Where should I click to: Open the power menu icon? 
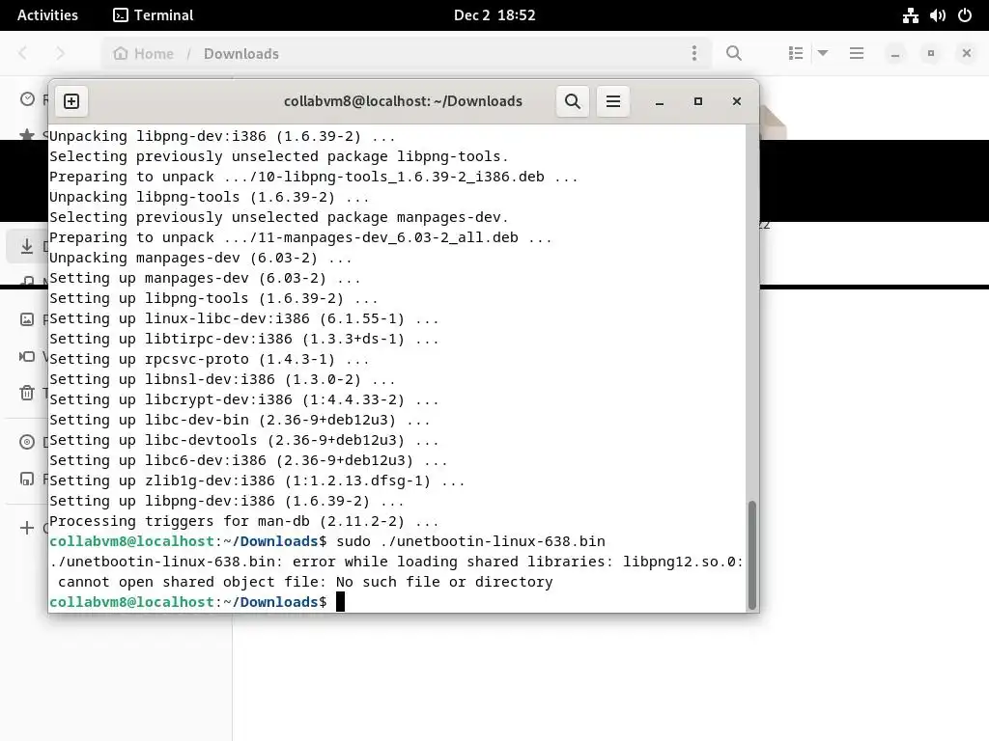coord(965,15)
